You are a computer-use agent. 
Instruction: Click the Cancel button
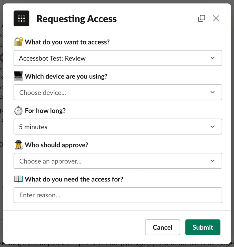tap(162, 227)
